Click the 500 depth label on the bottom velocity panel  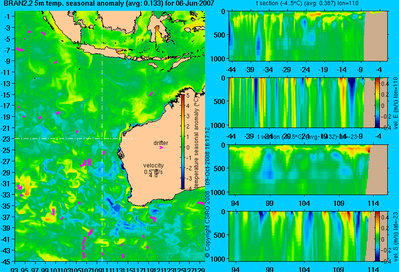click(220, 235)
